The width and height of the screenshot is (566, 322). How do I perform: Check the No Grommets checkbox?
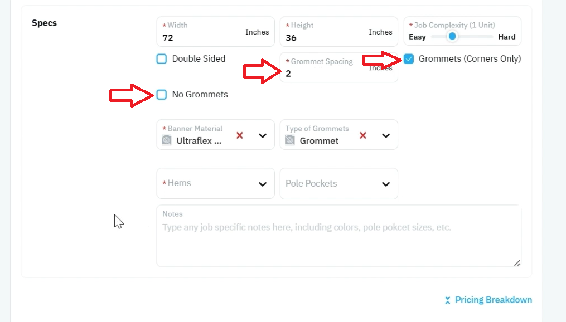[x=161, y=95]
